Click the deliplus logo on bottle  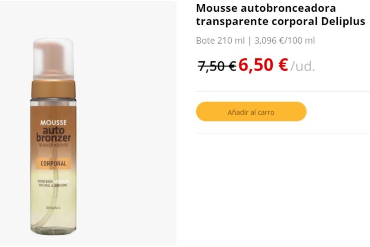(x=53, y=207)
